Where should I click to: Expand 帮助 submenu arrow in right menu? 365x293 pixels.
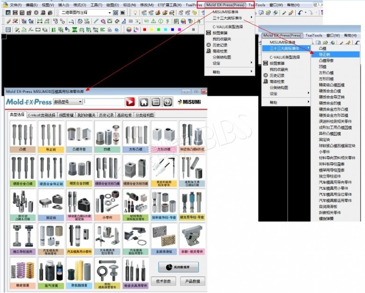tap(308, 102)
